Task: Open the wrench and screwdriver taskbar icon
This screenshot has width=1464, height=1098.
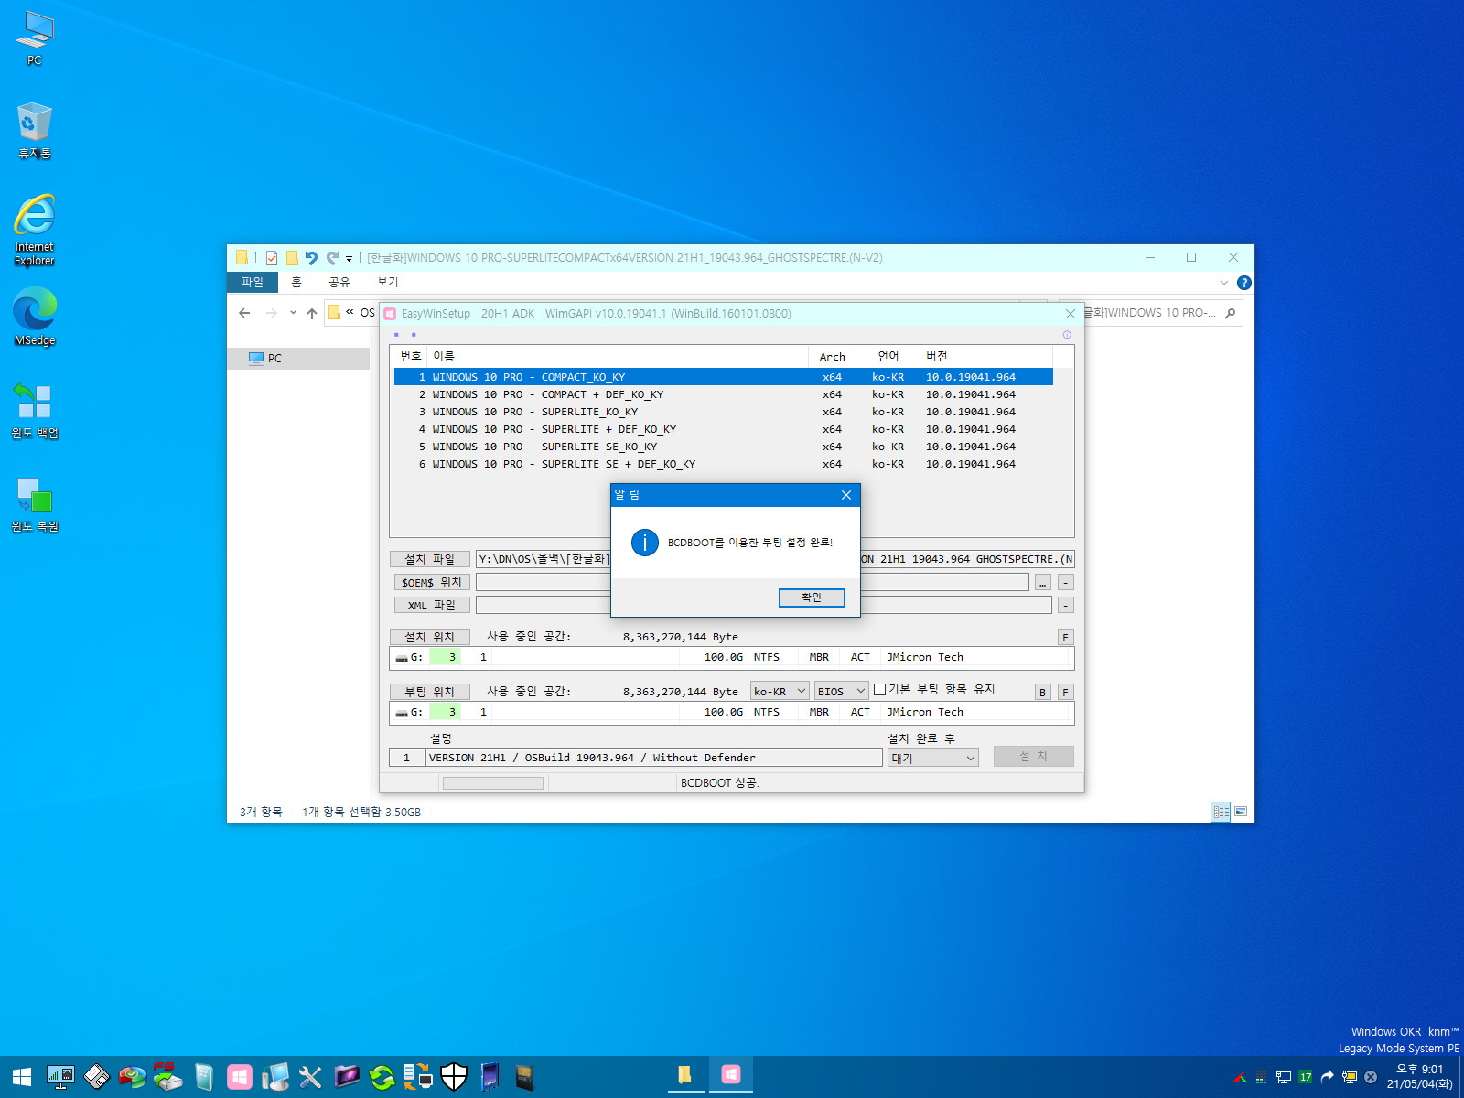Action: [x=310, y=1077]
